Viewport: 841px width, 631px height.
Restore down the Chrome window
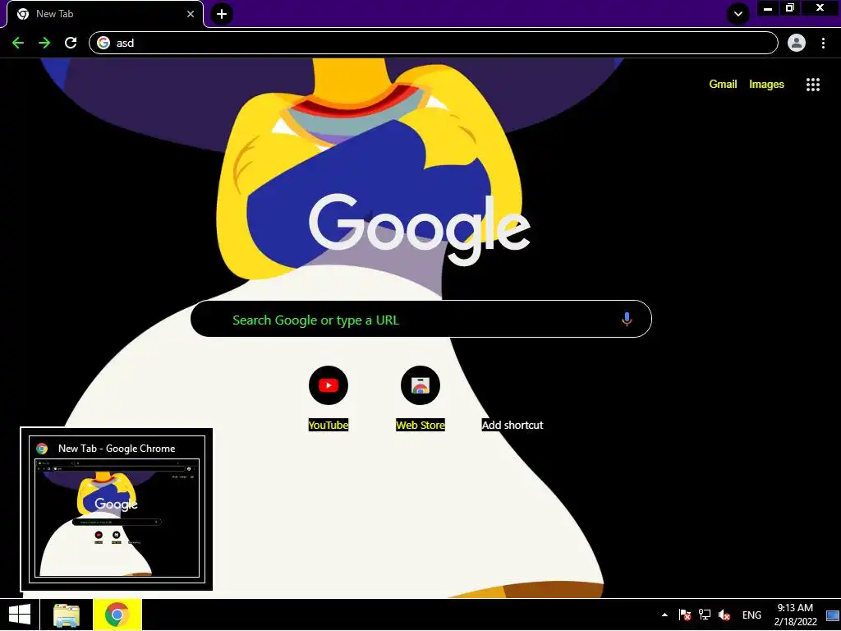click(790, 8)
